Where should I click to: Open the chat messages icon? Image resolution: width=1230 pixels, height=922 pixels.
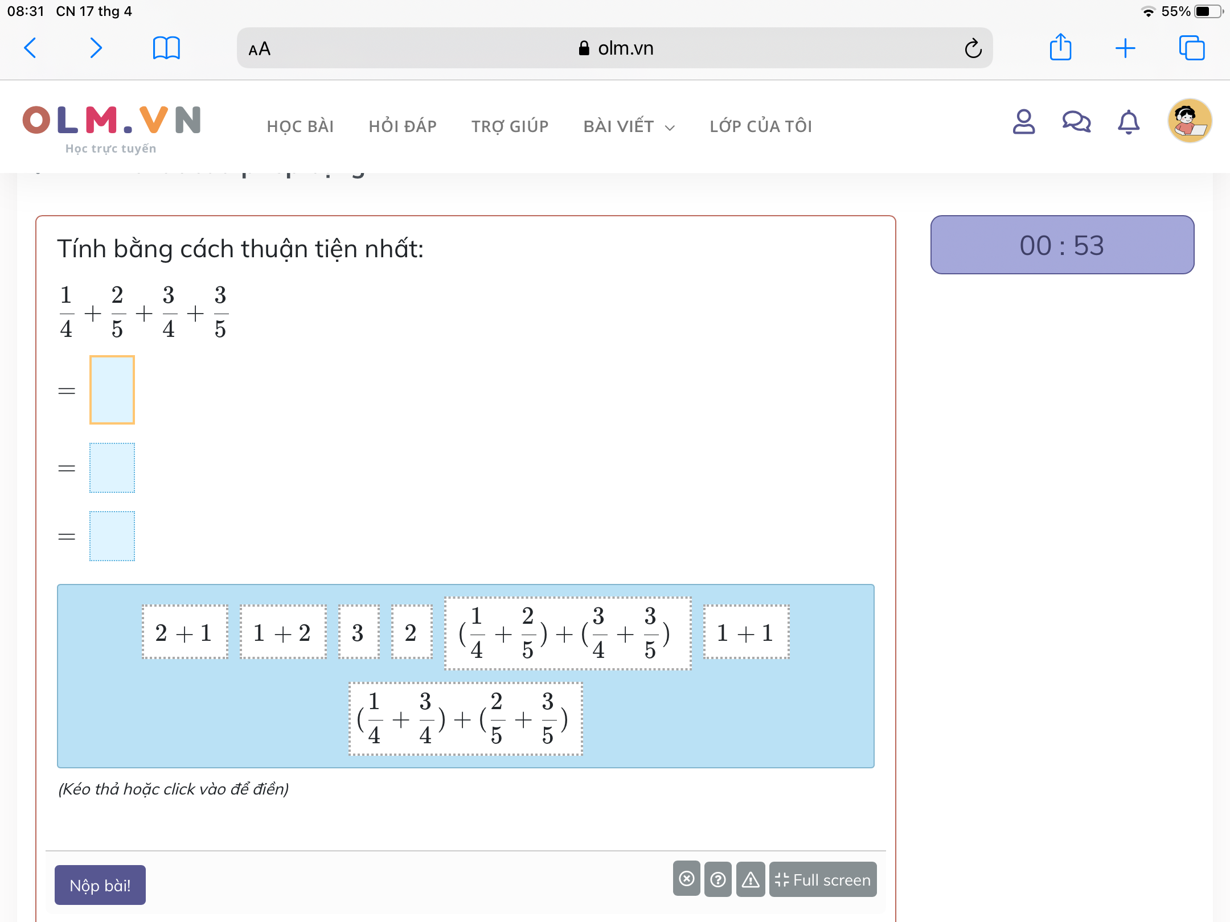[x=1076, y=121]
